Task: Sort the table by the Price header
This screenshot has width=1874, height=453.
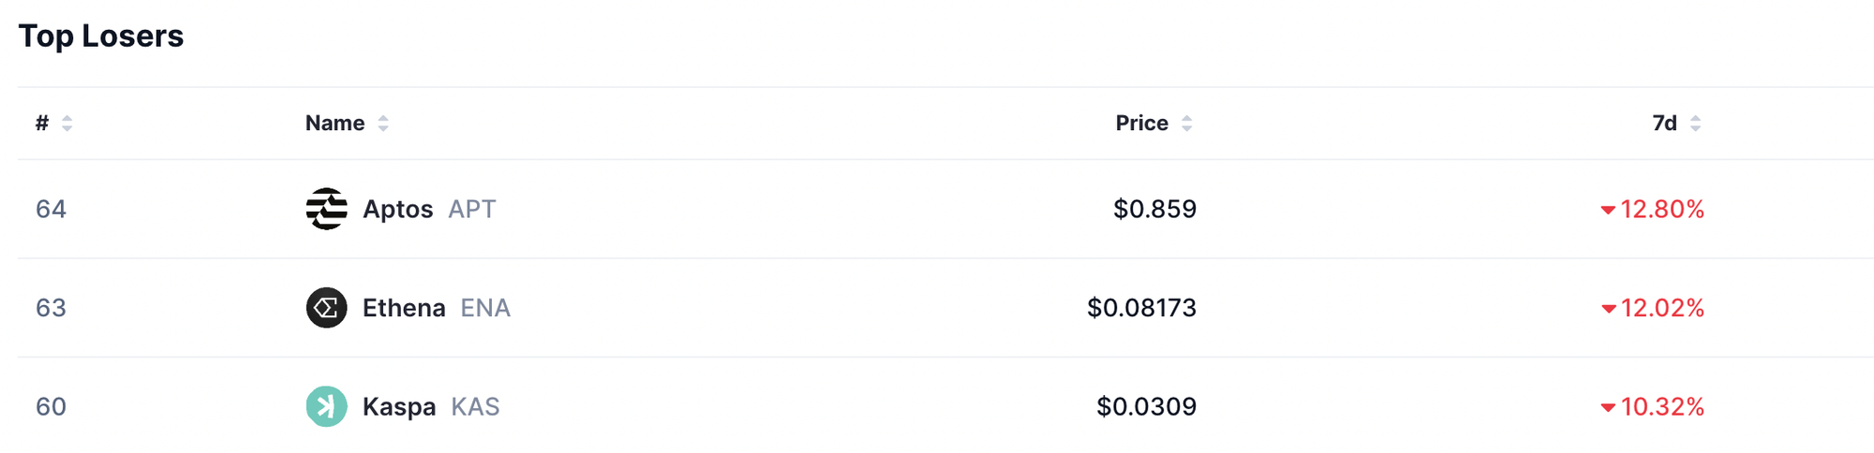Action: 1141,124
